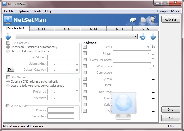Click the get-current arrow beside Workgroup
This screenshot has height=131, width=184.
tap(153, 66)
